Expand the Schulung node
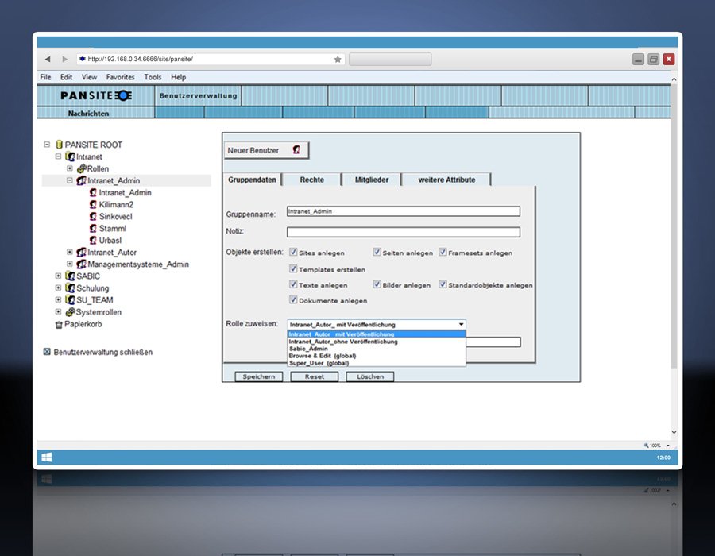The width and height of the screenshot is (715, 556). point(58,288)
